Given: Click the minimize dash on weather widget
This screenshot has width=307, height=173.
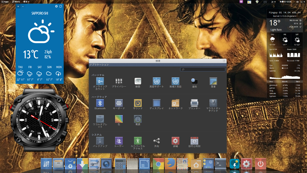Looking at the screenshot, I should tap(23, 6).
